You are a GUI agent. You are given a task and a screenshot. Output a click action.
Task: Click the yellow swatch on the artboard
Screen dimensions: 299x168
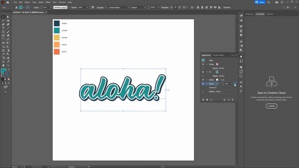pos(57,37)
